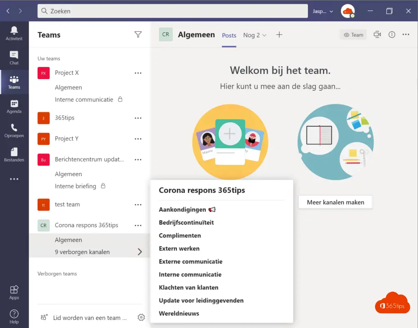Open Chat in the left rail

click(14, 58)
